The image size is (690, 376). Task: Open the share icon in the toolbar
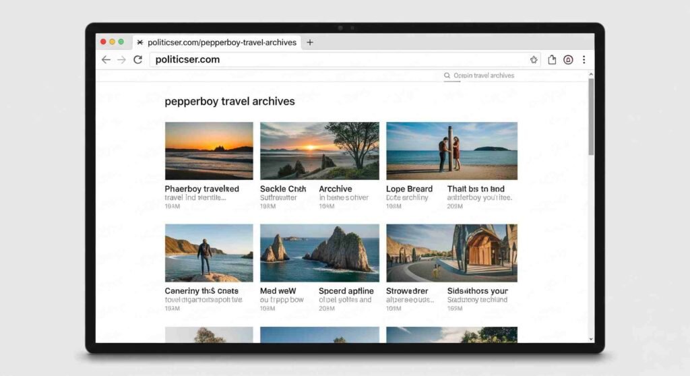(552, 59)
